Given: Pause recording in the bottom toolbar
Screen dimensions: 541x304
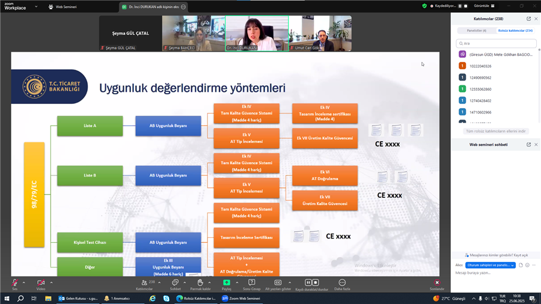Looking at the screenshot, I should [x=308, y=282].
